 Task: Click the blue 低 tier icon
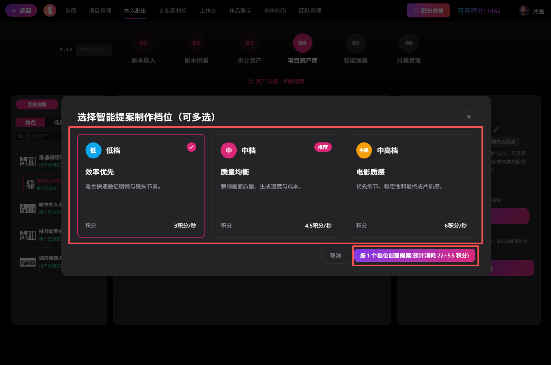click(x=93, y=150)
